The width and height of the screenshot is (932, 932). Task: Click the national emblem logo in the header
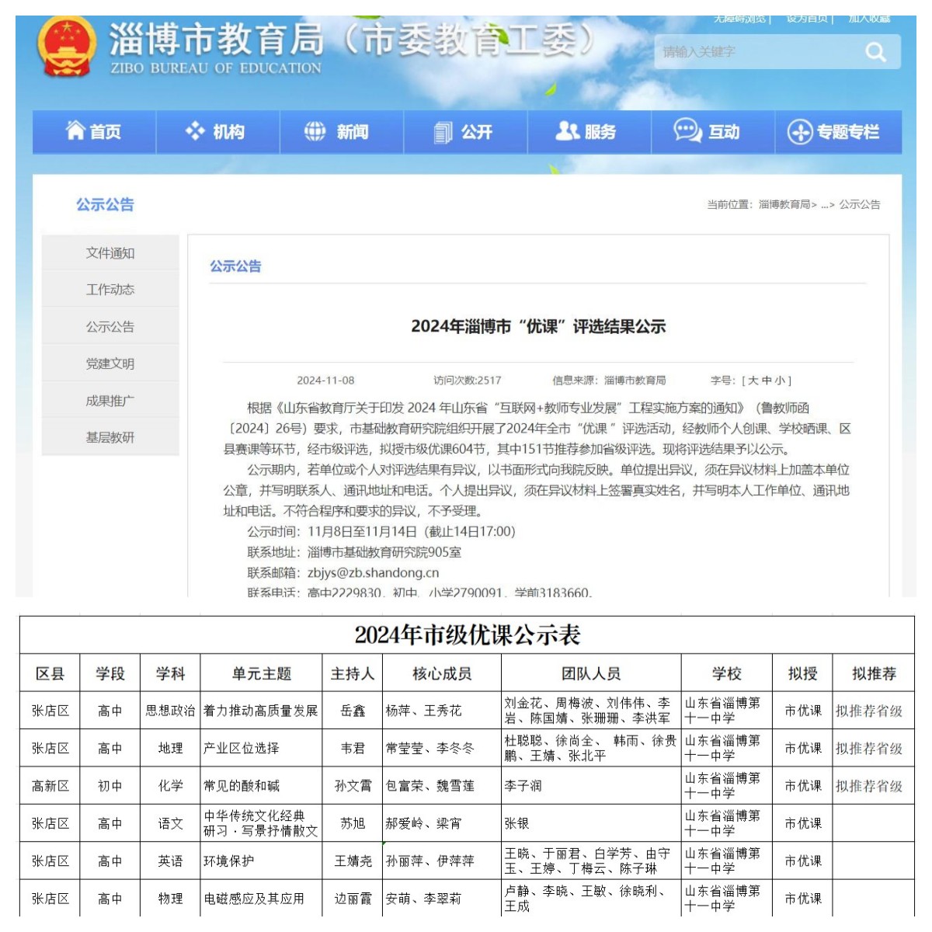coord(67,47)
